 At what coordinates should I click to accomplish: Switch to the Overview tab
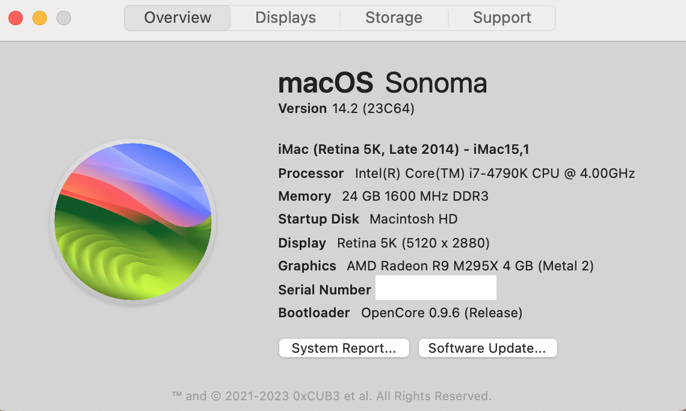178,18
